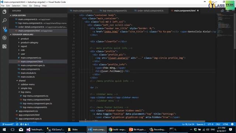
Task: Open the Chrome build window from taskbar
Action: [117, 130]
